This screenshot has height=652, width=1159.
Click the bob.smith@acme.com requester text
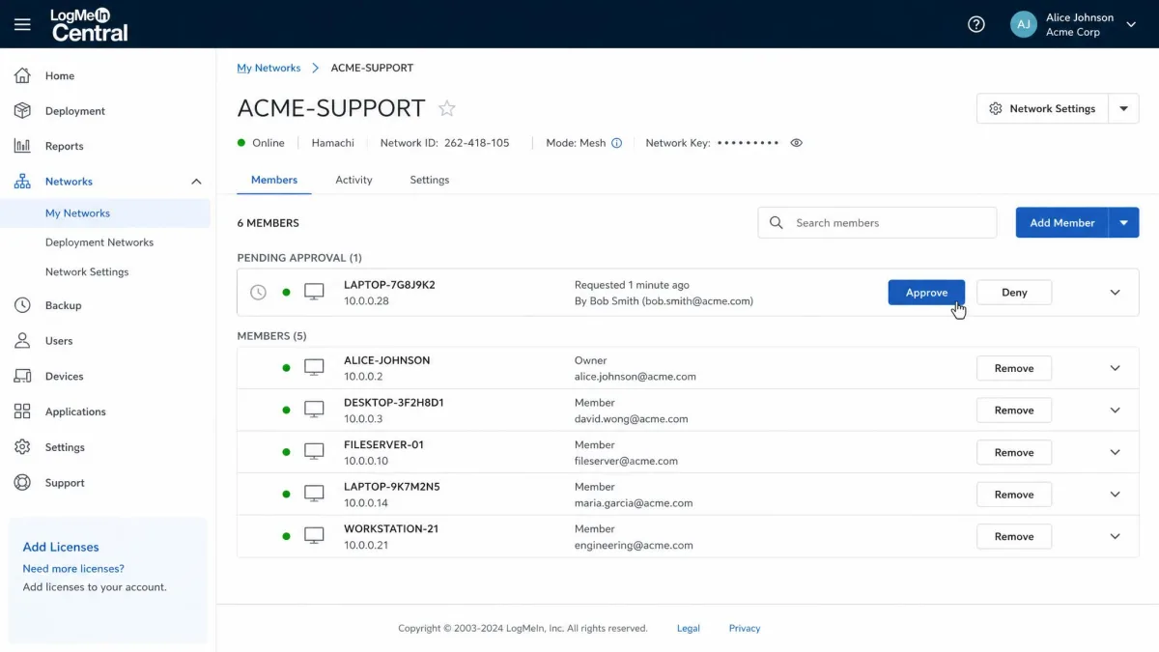697,301
